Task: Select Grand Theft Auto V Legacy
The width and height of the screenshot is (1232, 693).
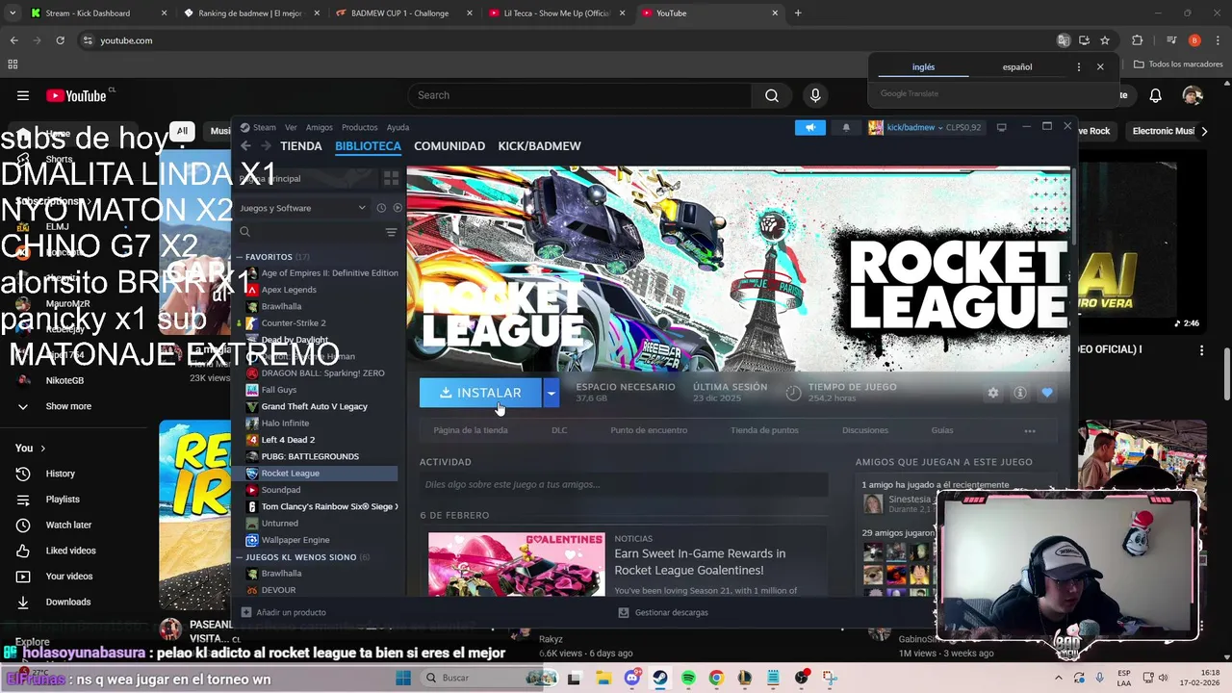Action: 314,406
